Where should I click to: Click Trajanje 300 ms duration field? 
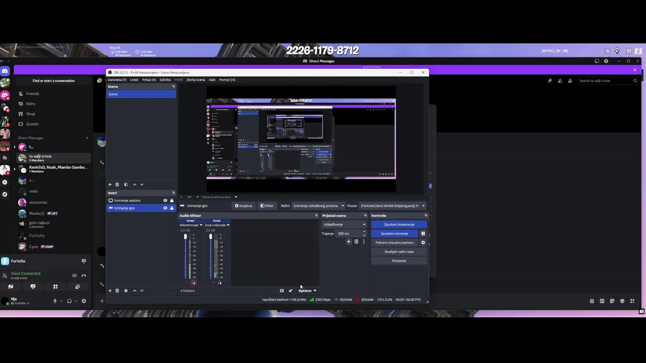pyautogui.click(x=352, y=233)
